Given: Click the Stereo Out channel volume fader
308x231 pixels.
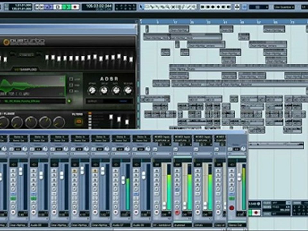Looking at the screenshot, I should tap(239, 177).
